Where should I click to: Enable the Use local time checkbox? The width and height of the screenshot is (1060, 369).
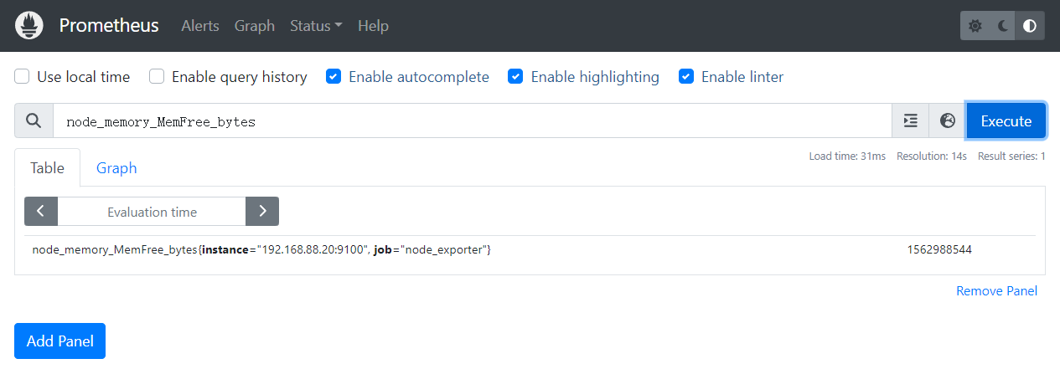(23, 77)
